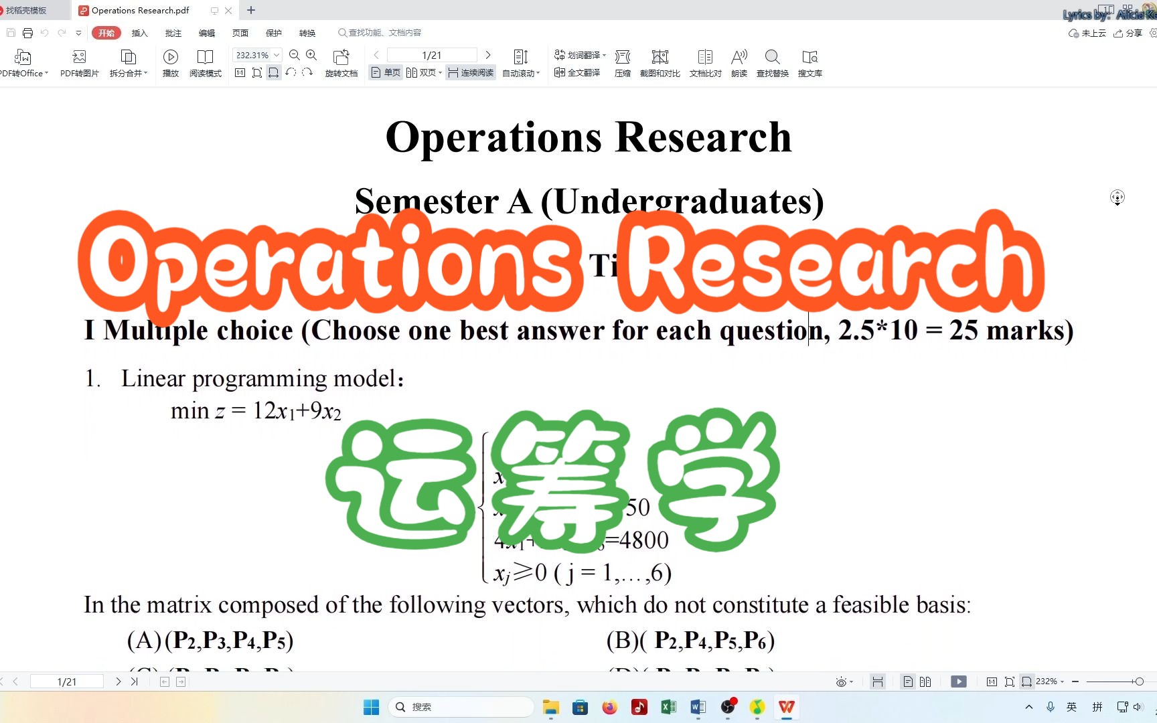Toggle fit width view in toolbar

(x=273, y=72)
